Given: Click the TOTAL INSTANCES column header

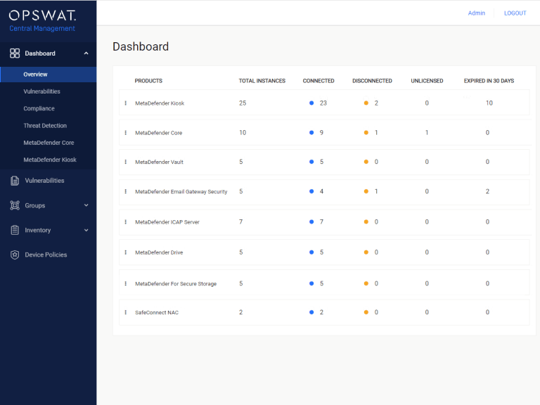Looking at the screenshot, I should 262,81.
